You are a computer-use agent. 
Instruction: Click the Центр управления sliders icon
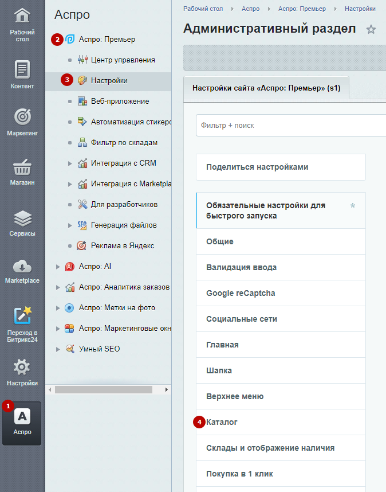tap(82, 60)
